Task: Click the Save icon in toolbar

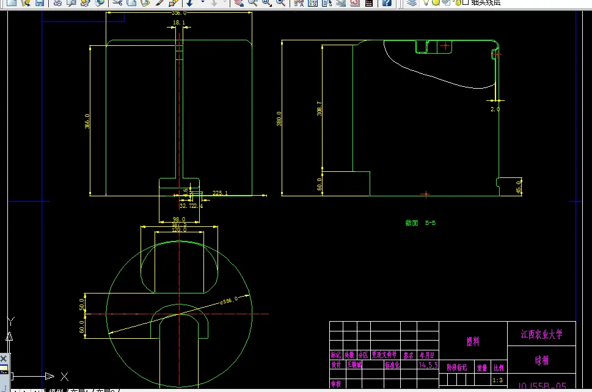Action: [x=39, y=2]
